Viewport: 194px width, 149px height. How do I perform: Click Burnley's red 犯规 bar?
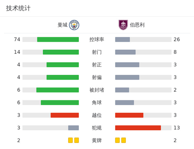click(138, 128)
